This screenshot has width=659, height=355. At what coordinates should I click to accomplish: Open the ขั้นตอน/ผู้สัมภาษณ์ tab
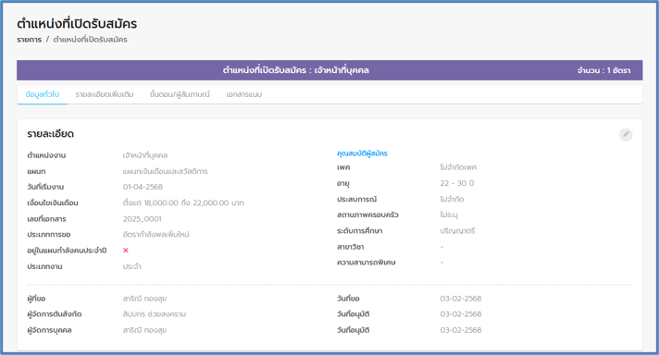[x=180, y=94]
